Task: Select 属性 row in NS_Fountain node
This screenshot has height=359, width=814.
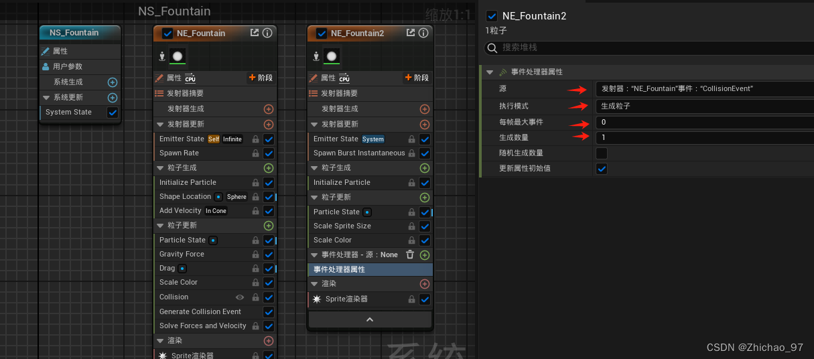Action: tap(80, 51)
